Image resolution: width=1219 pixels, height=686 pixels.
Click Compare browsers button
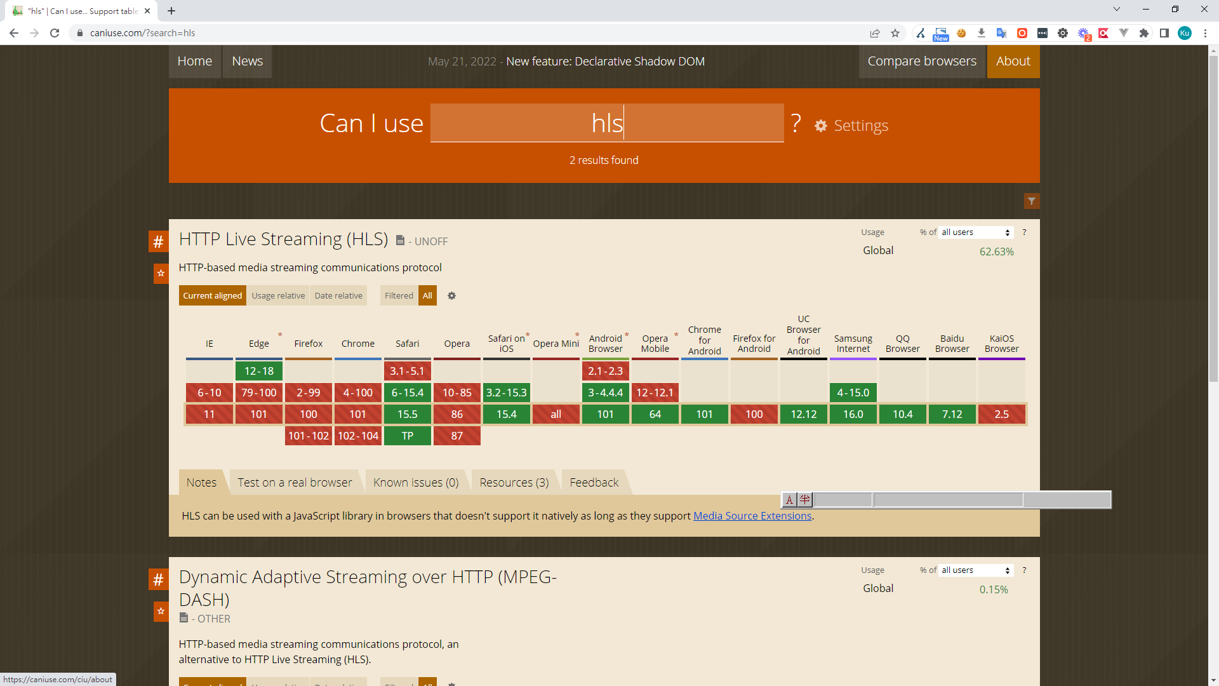tap(921, 61)
